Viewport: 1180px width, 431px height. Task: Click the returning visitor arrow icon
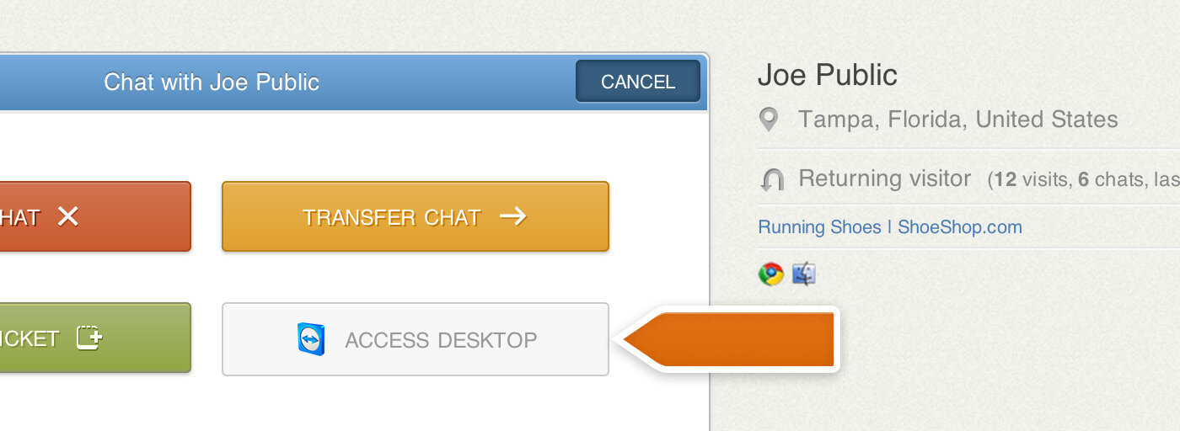tap(772, 179)
